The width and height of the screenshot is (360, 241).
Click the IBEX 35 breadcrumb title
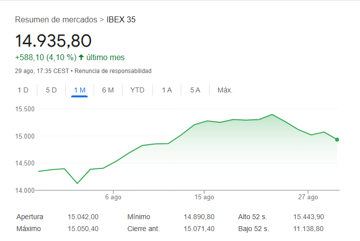pyautogui.click(x=121, y=20)
